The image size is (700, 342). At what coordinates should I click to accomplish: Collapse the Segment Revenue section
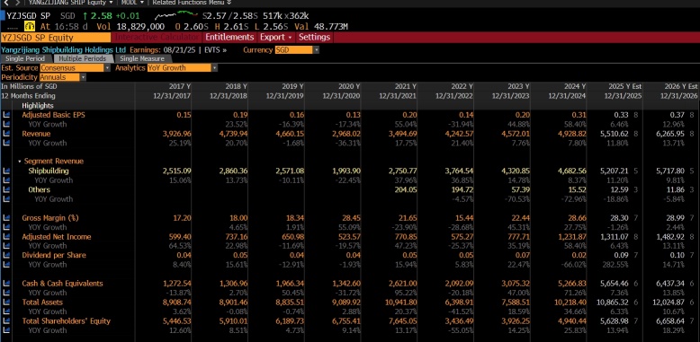[x=20, y=162]
